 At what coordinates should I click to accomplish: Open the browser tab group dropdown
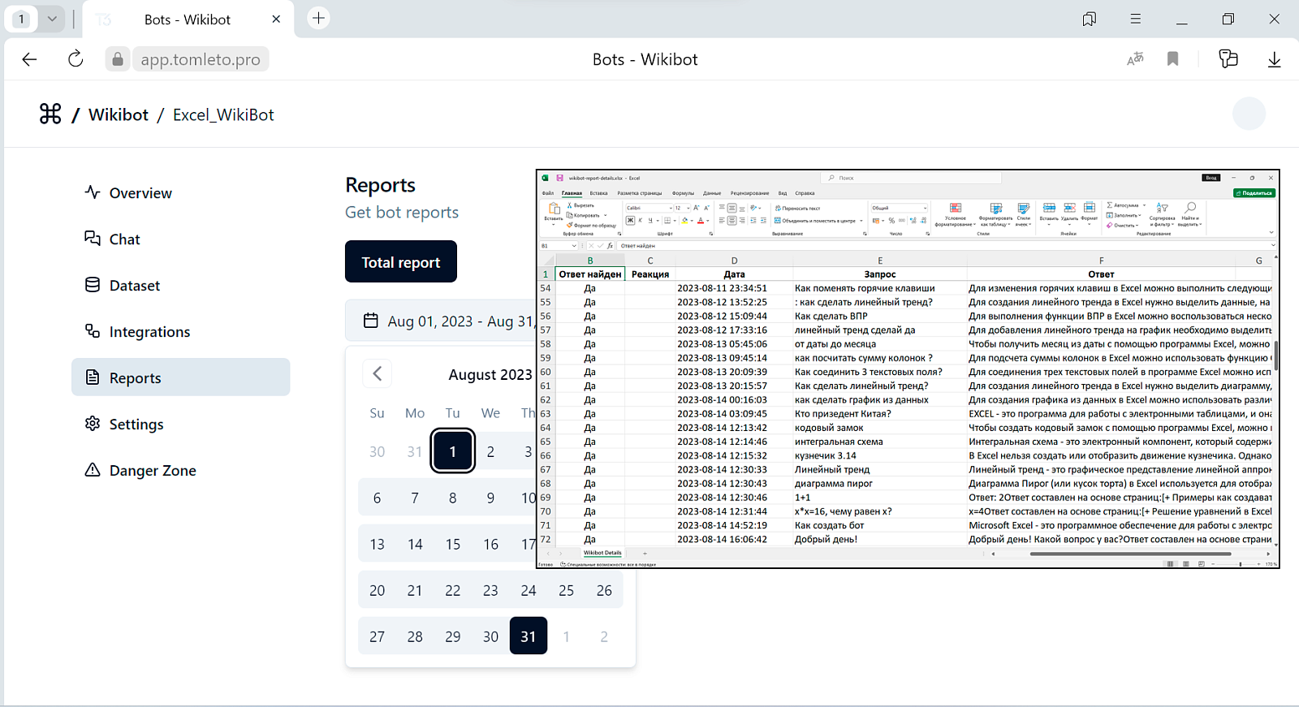pos(52,19)
